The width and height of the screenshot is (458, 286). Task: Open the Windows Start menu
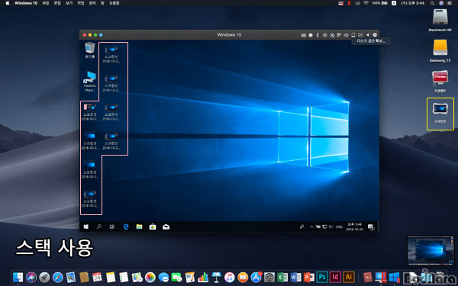[85, 227]
